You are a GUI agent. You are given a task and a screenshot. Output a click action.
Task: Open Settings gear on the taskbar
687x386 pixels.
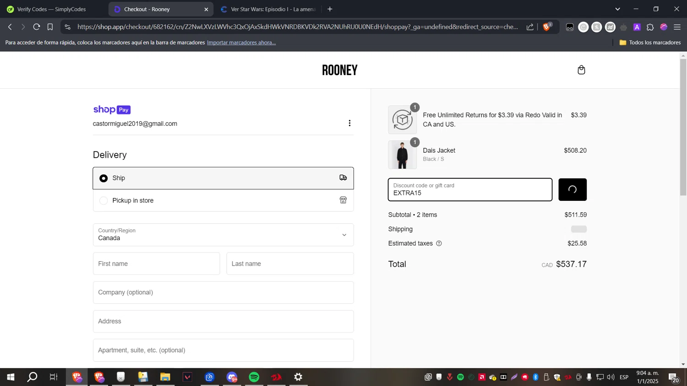[x=298, y=377]
